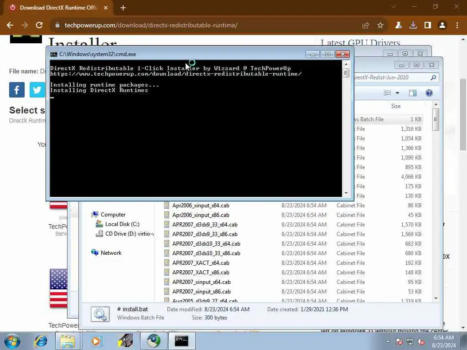Screen dimensions: 467x350
Task: Click the address bar URL
Action: pos(151,26)
